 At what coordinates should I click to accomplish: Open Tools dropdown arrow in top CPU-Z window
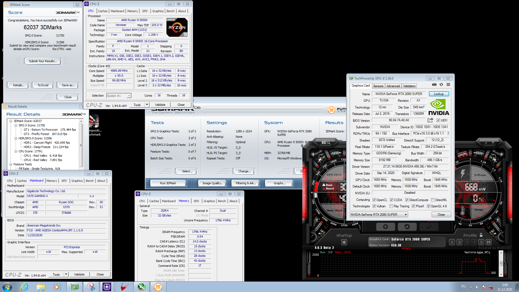pyautogui.click(x=147, y=105)
